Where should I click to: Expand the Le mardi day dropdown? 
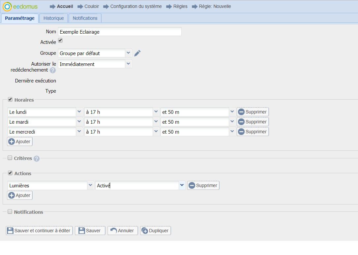coord(79,122)
